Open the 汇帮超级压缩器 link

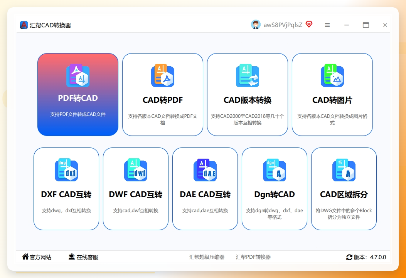[207, 257]
